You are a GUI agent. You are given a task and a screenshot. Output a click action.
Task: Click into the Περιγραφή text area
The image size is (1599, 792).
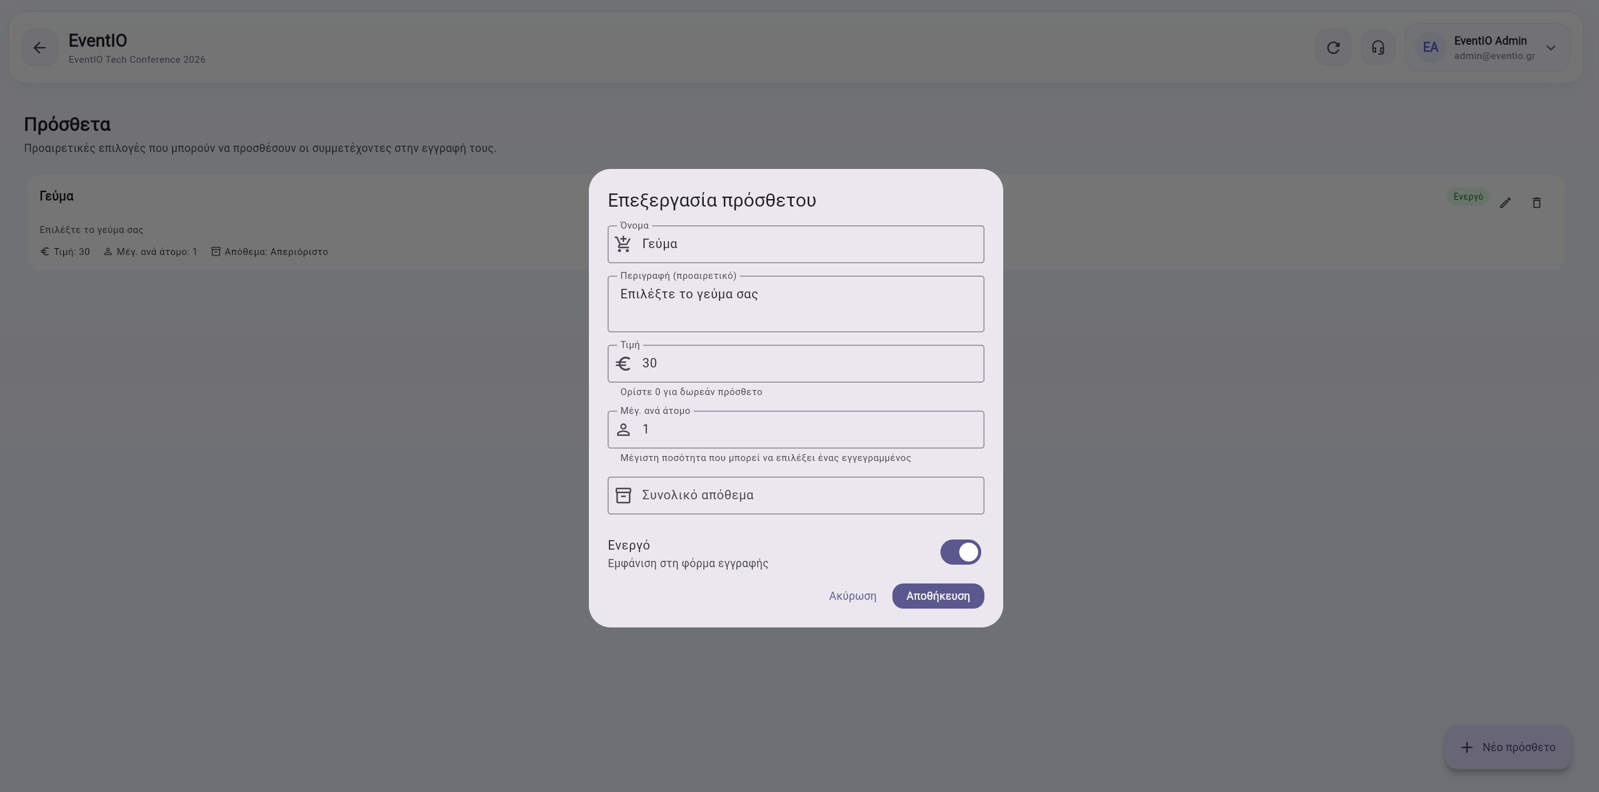(795, 304)
